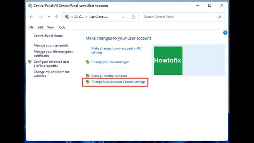Close the User Accounts window
This screenshot has height=143, width=254.
[222, 6]
